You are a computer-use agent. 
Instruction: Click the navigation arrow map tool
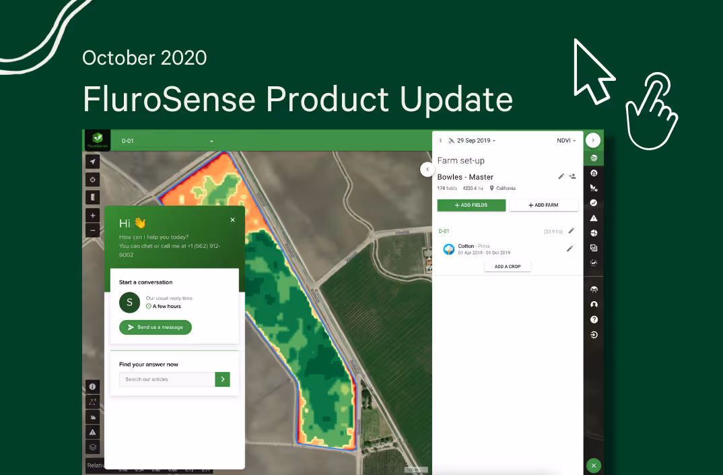click(x=93, y=162)
